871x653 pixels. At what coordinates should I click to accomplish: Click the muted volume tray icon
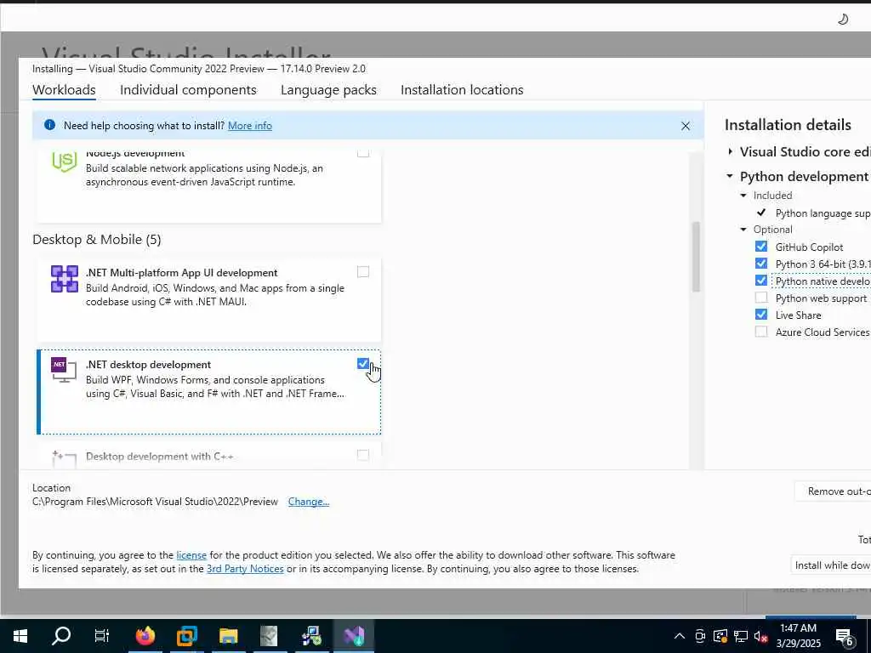761,636
